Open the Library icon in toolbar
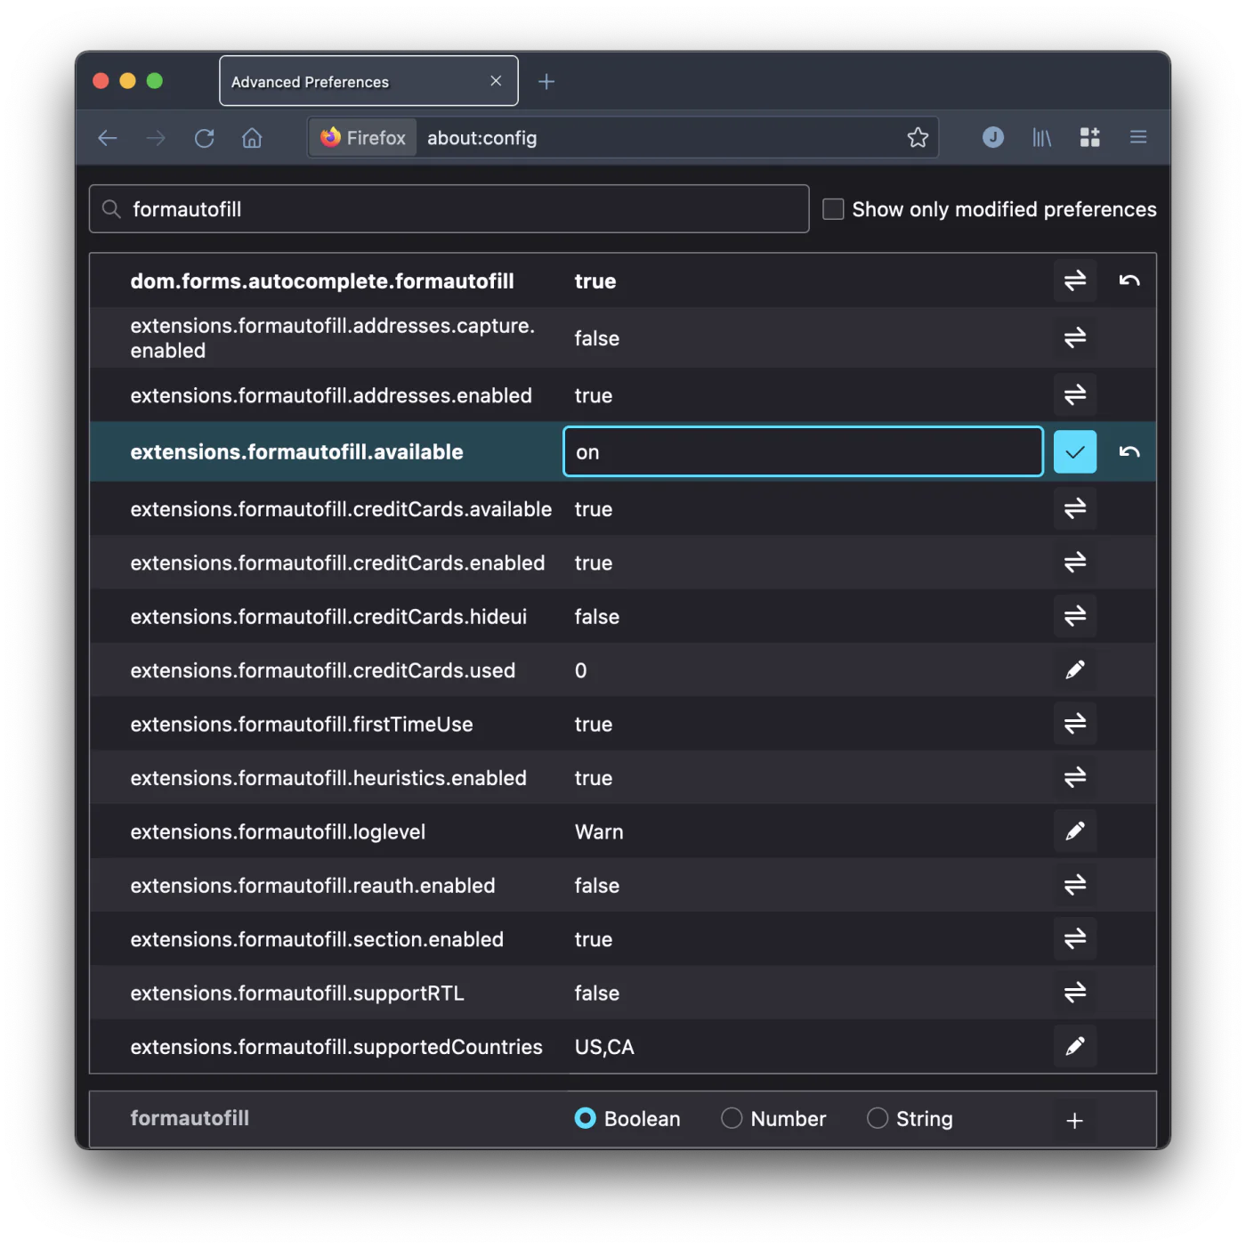Viewport: 1246px width, 1249px height. click(1041, 137)
